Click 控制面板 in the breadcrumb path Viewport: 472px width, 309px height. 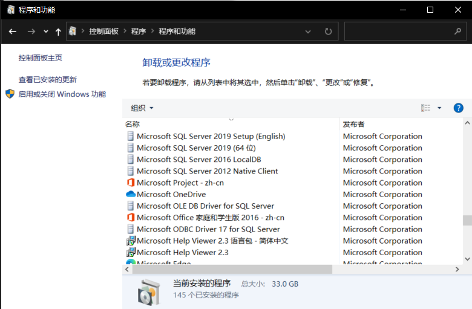103,31
